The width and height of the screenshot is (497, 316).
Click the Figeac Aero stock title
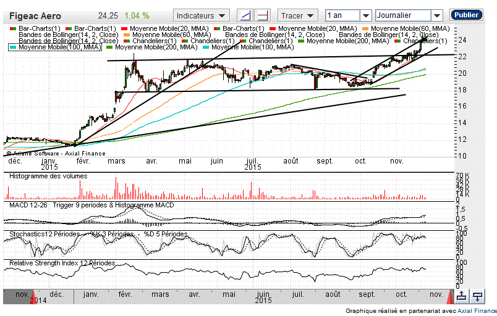click(x=35, y=16)
